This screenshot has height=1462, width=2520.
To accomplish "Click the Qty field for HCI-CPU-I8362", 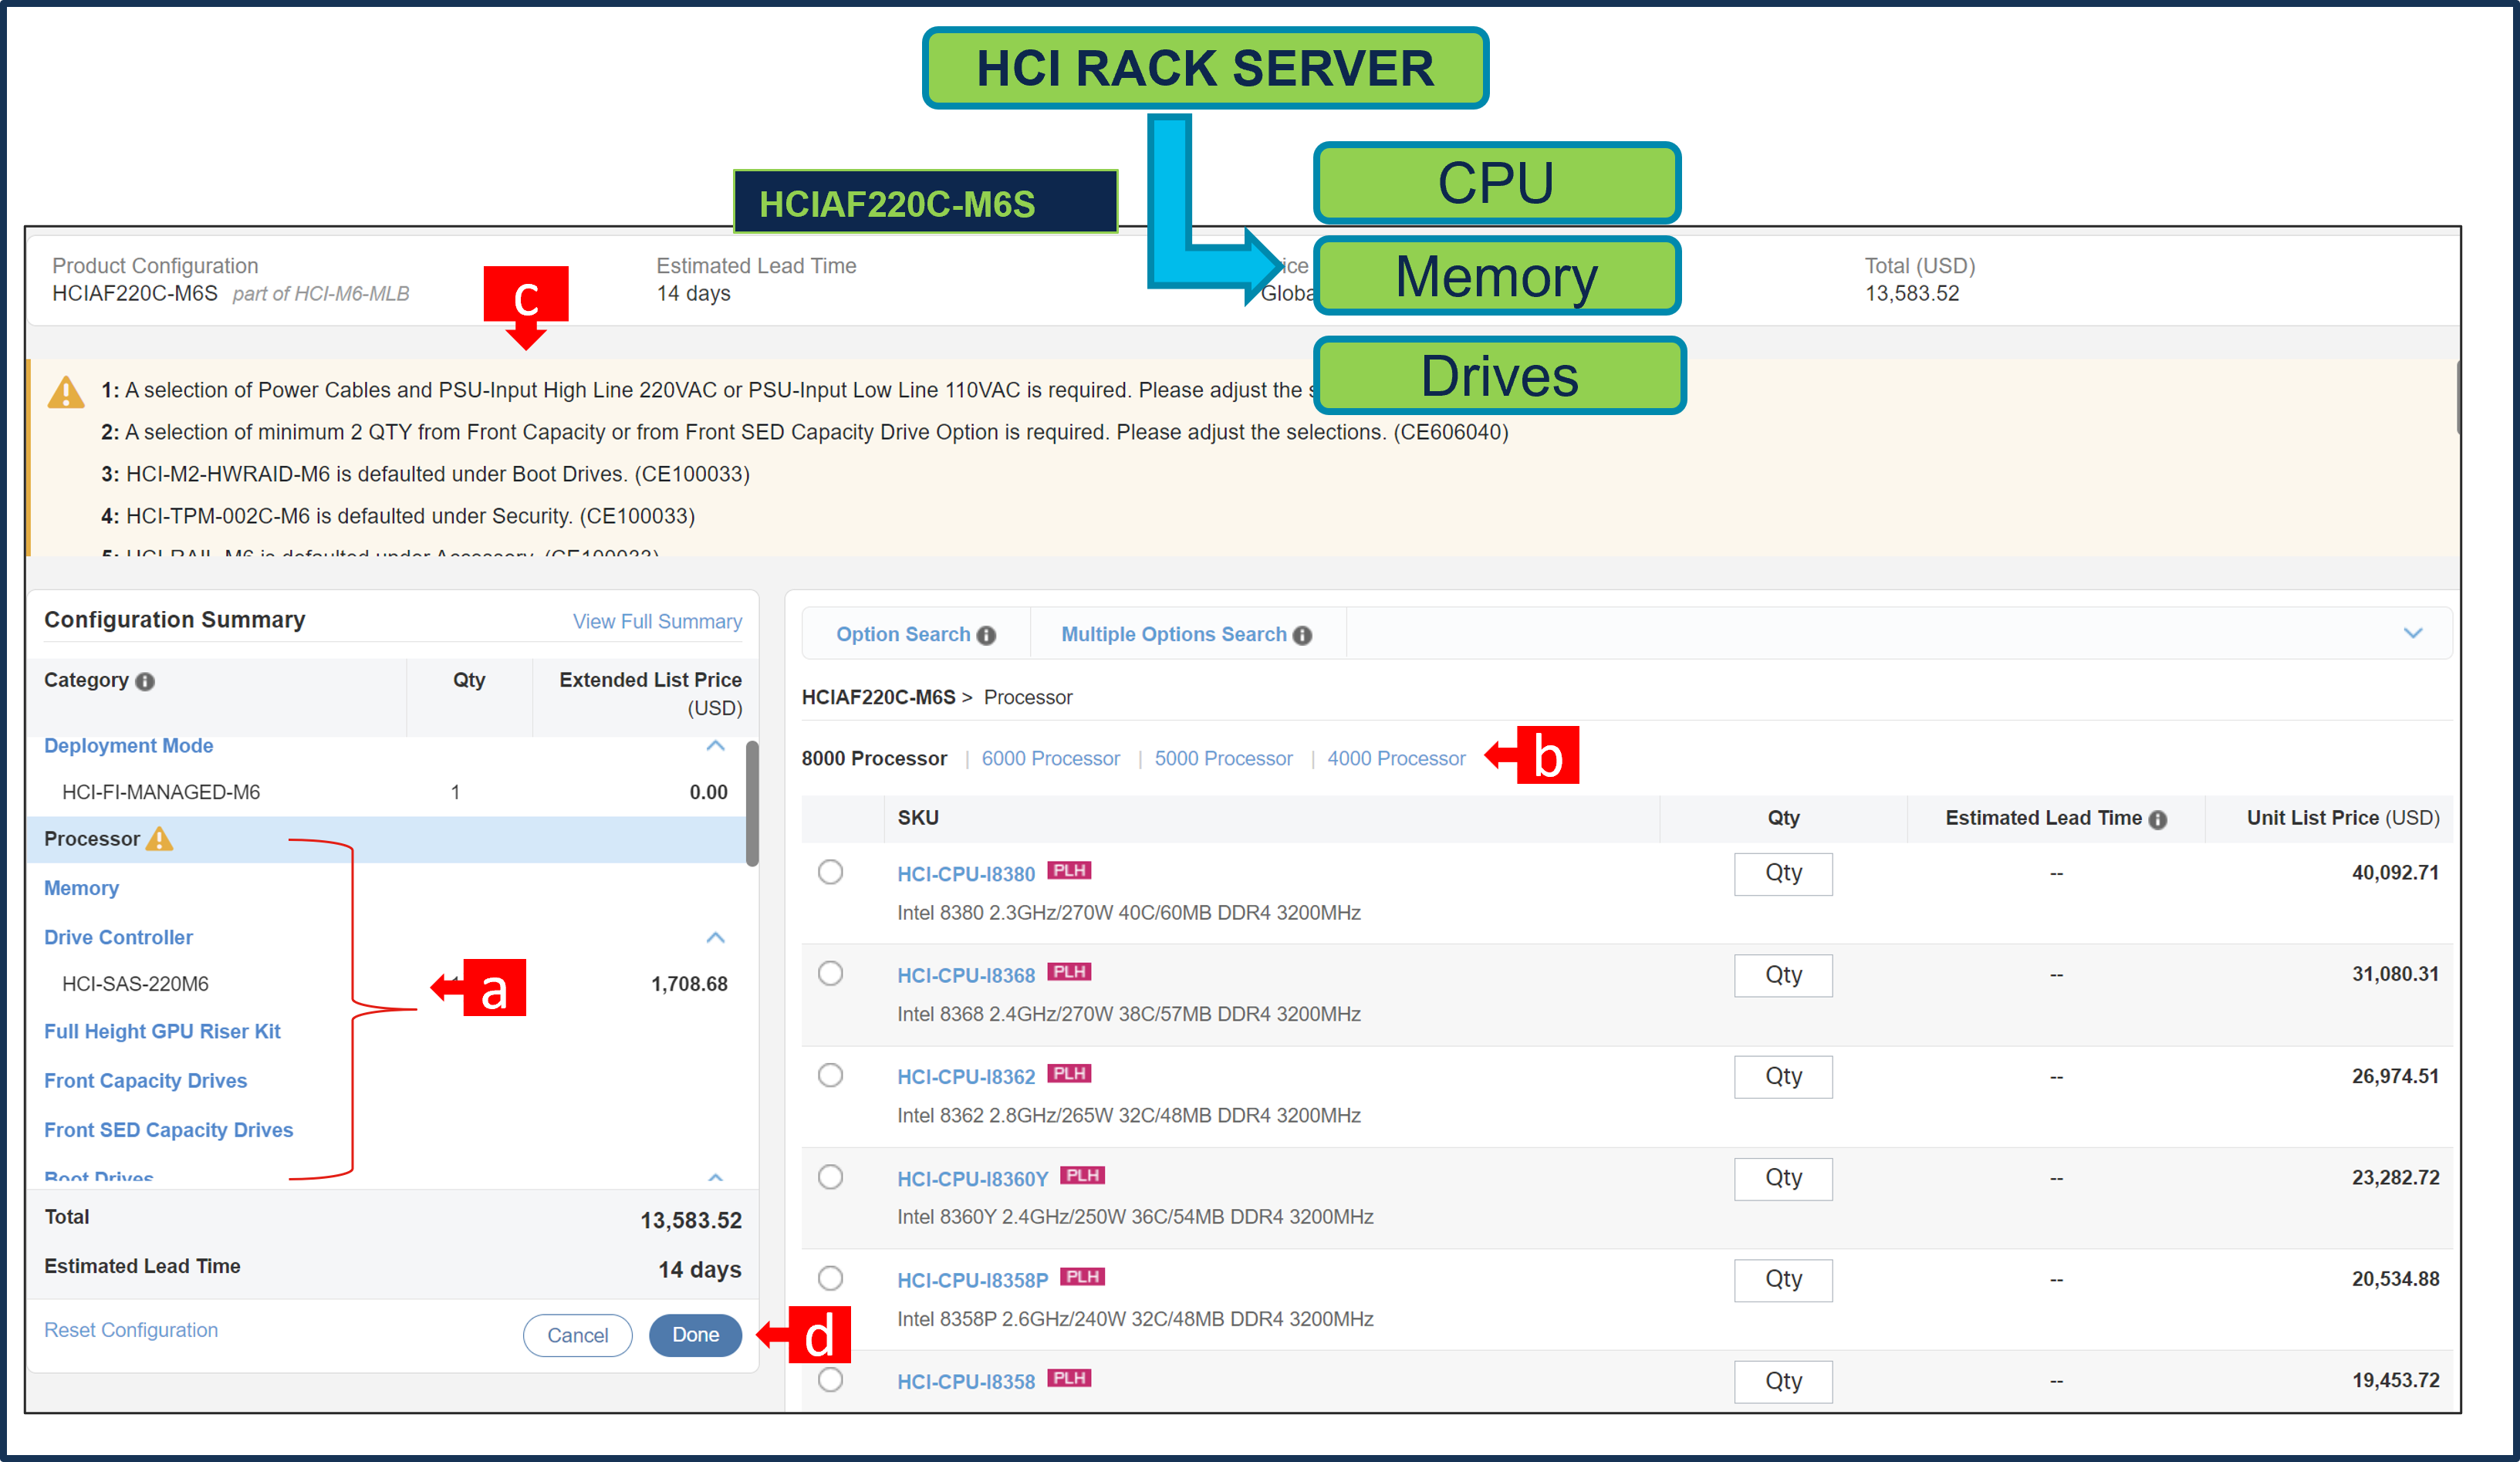I will tap(1783, 1077).
